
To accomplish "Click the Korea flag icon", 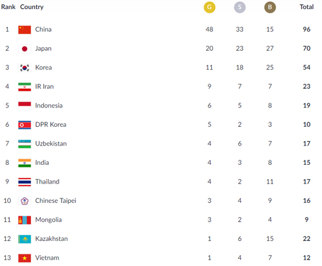I will [24, 68].
